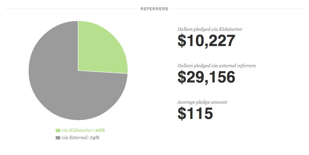Click the REFERRERS section heading

click(154, 9)
